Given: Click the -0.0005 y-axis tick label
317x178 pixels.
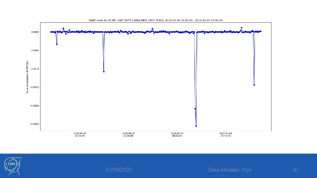Looking at the screenshot, I should (x=34, y=50).
